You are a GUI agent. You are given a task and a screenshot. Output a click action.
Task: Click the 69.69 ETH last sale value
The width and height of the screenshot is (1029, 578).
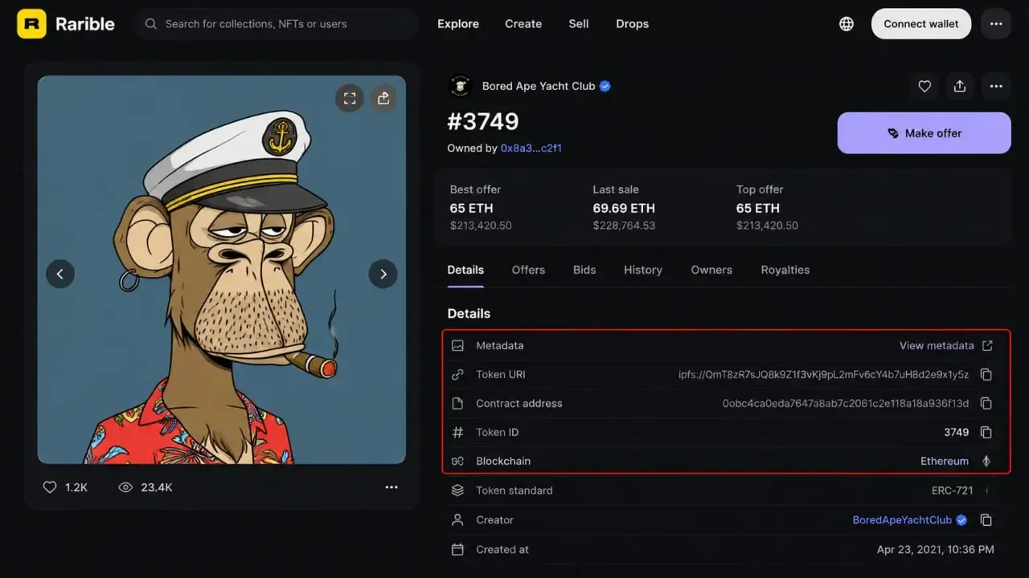[624, 208]
